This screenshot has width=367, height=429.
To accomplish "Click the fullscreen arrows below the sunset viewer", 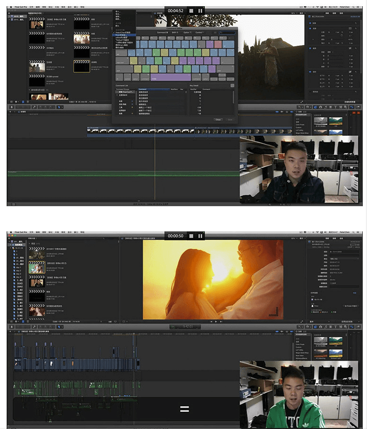I will click(301, 322).
